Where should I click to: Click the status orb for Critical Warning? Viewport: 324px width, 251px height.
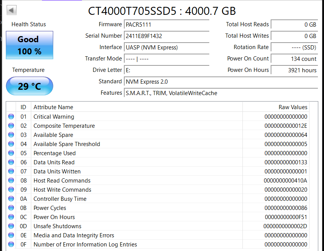[x=11, y=117]
